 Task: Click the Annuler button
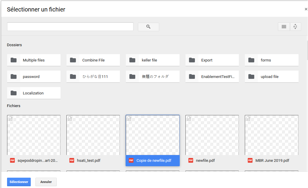46,182
